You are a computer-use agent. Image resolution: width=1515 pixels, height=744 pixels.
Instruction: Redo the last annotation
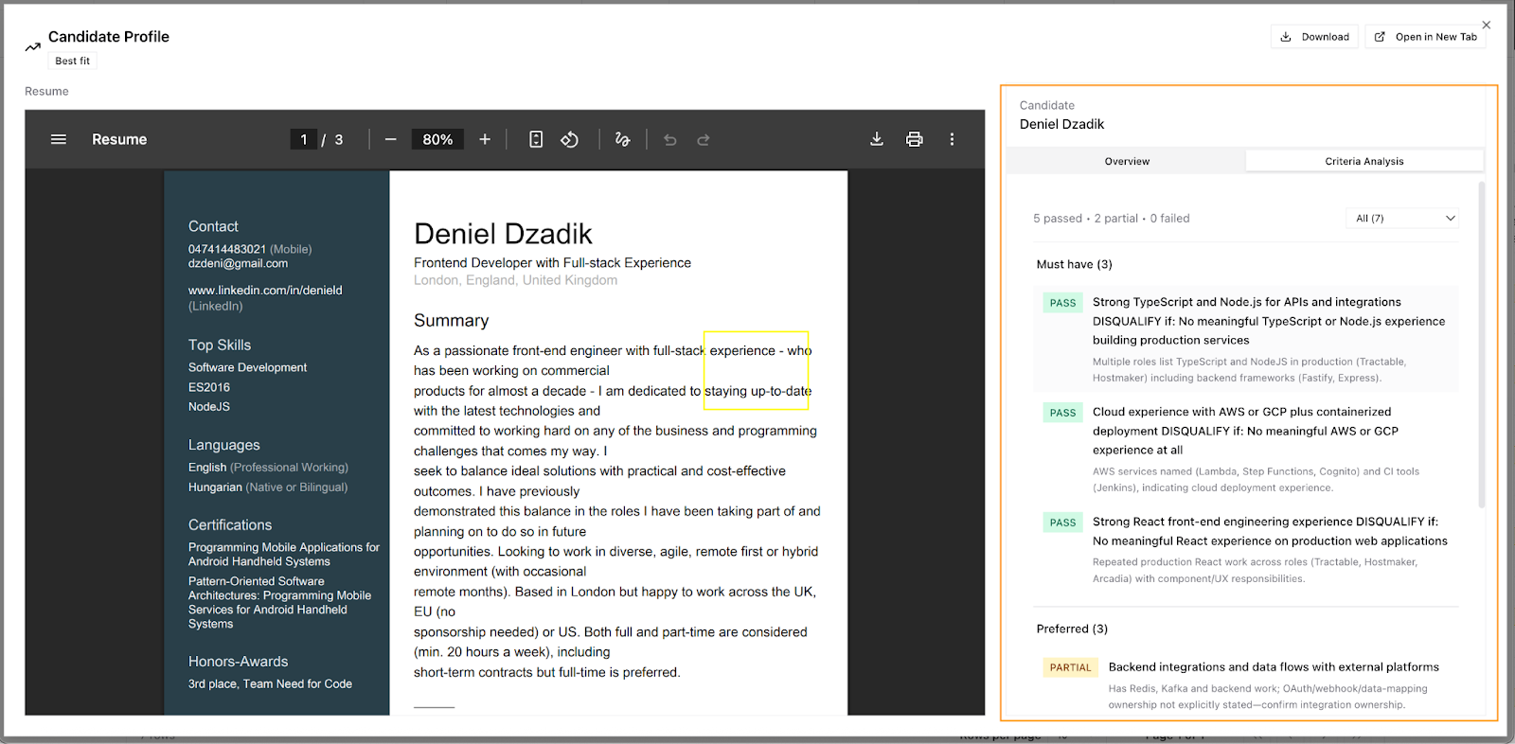point(704,139)
